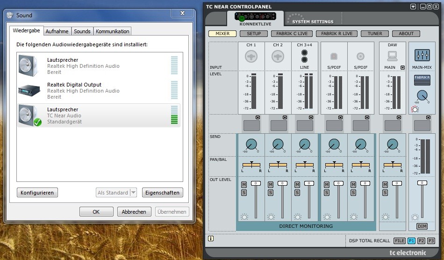Click the CH 3+4 LINE jacks icon
444x260 pixels.
tap(304, 56)
